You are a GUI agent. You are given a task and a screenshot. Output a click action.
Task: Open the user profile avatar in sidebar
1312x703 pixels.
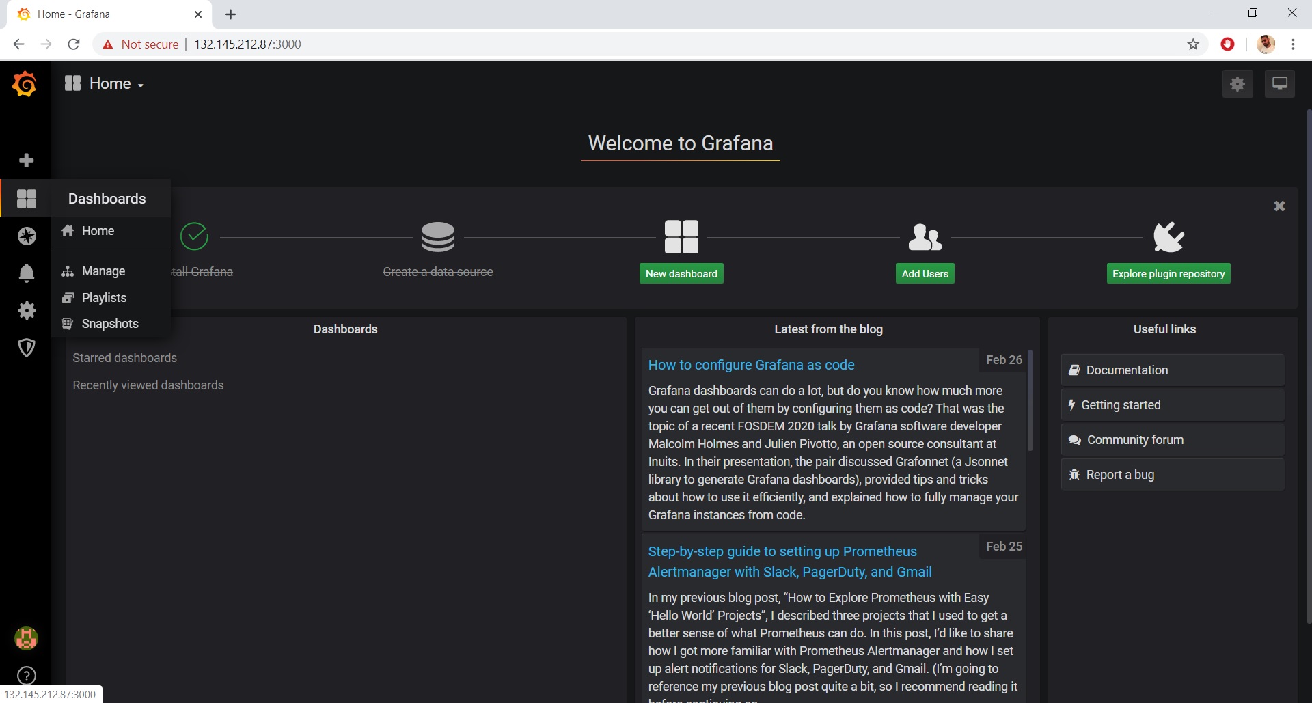point(27,639)
